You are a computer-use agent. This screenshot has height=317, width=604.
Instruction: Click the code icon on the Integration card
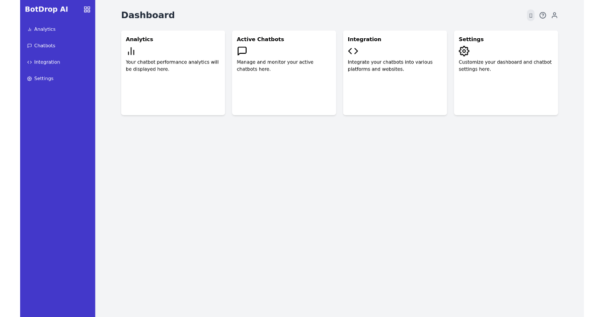click(353, 51)
